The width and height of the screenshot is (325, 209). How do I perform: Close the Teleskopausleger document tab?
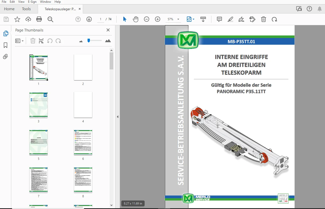(80, 9)
